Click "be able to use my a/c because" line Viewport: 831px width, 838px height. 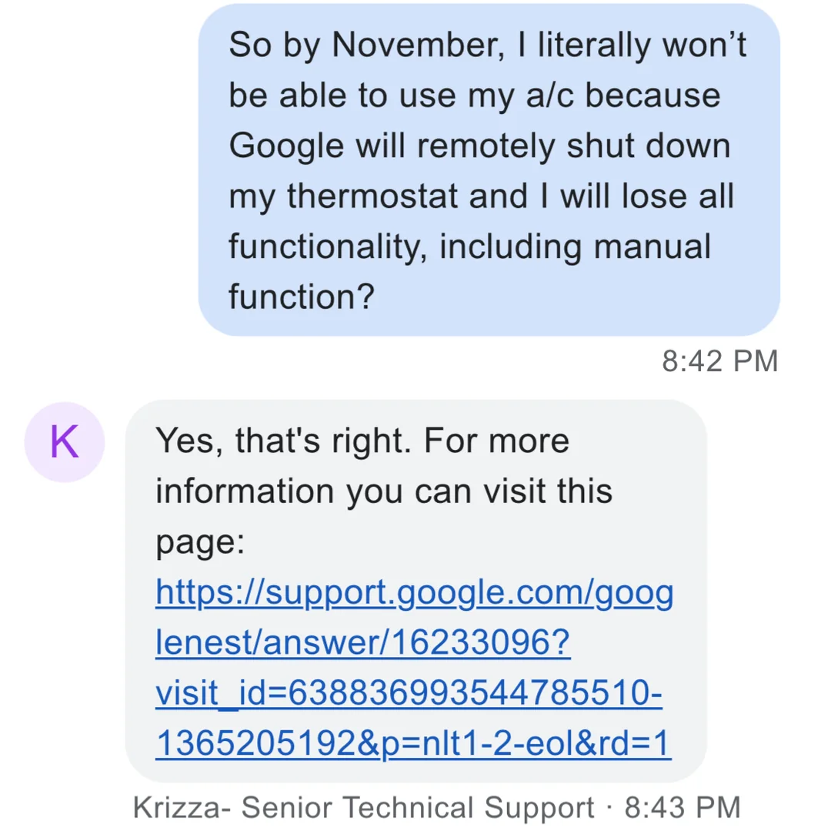click(474, 96)
